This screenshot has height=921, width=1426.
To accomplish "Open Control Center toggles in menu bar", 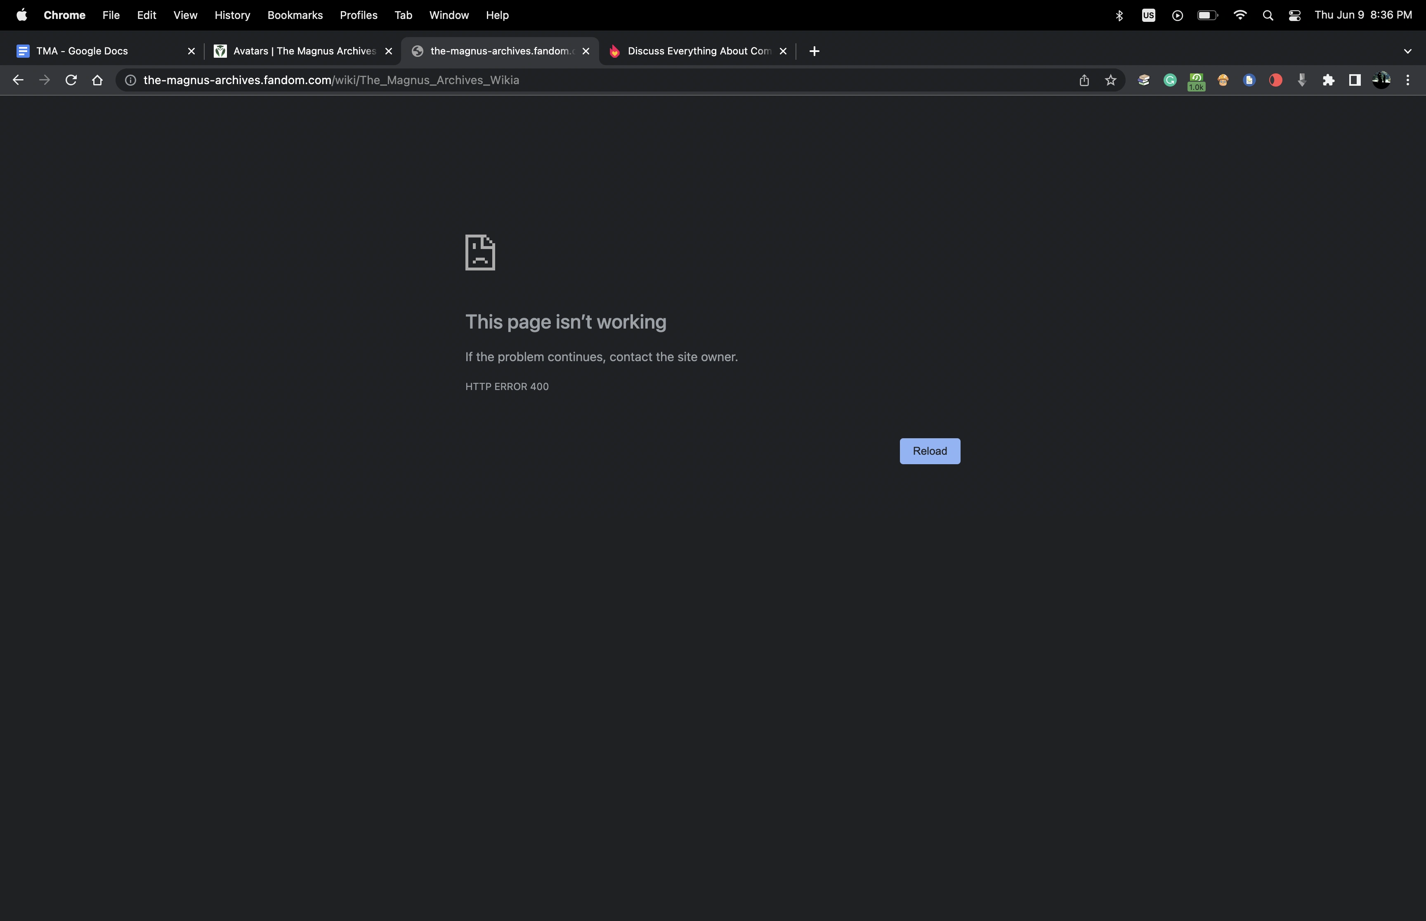I will click(1294, 15).
